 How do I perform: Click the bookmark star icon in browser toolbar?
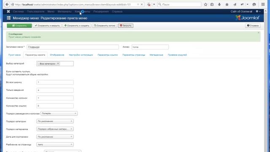pyautogui.click(x=205, y=5)
